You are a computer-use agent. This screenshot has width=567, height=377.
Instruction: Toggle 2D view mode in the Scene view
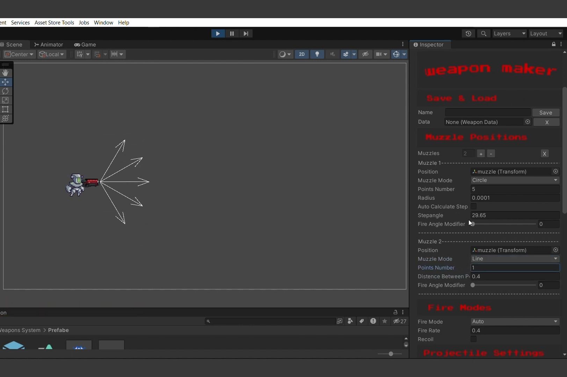coord(301,54)
